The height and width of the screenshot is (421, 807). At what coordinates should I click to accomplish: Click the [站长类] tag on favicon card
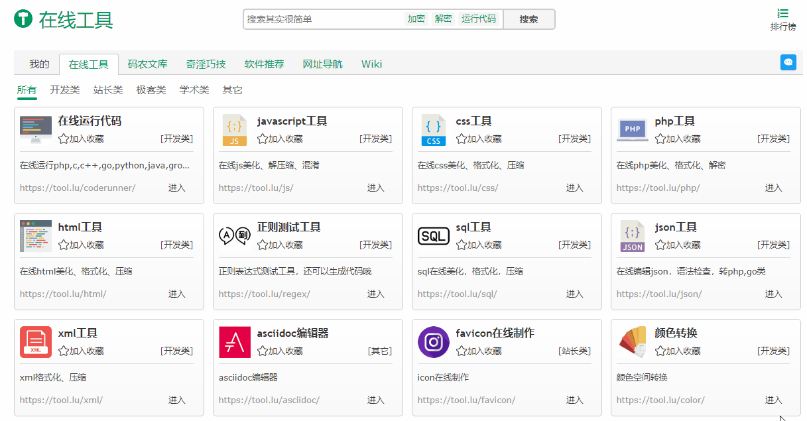(574, 351)
